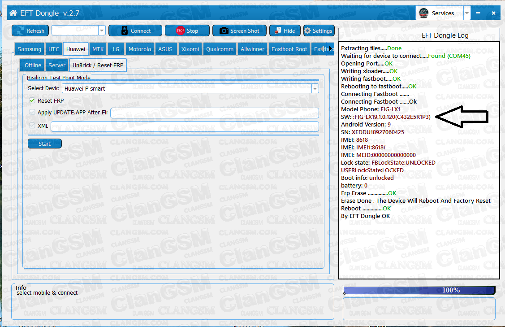Image resolution: width=505 pixels, height=327 pixels.
Task: Toggle the Reset FRP checkbox
Action: pyautogui.click(x=32, y=100)
